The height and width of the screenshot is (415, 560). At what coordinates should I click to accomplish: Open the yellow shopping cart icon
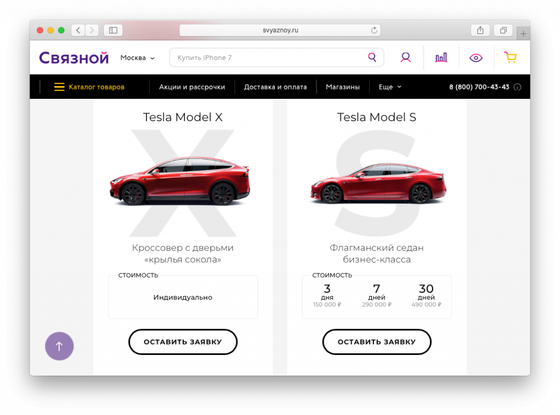pyautogui.click(x=510, y=57)
